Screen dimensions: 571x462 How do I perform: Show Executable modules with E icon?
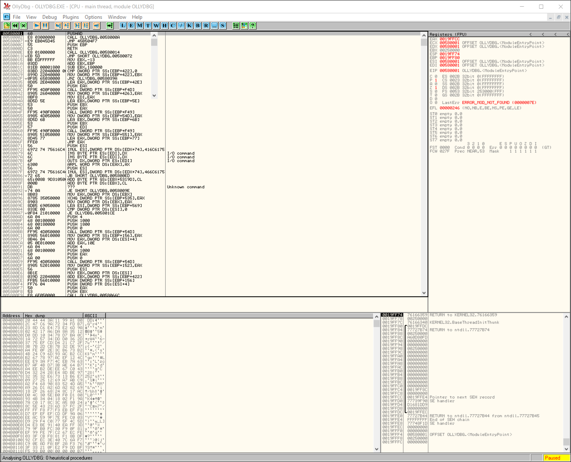pyautogui.click(x=132, y=26)
